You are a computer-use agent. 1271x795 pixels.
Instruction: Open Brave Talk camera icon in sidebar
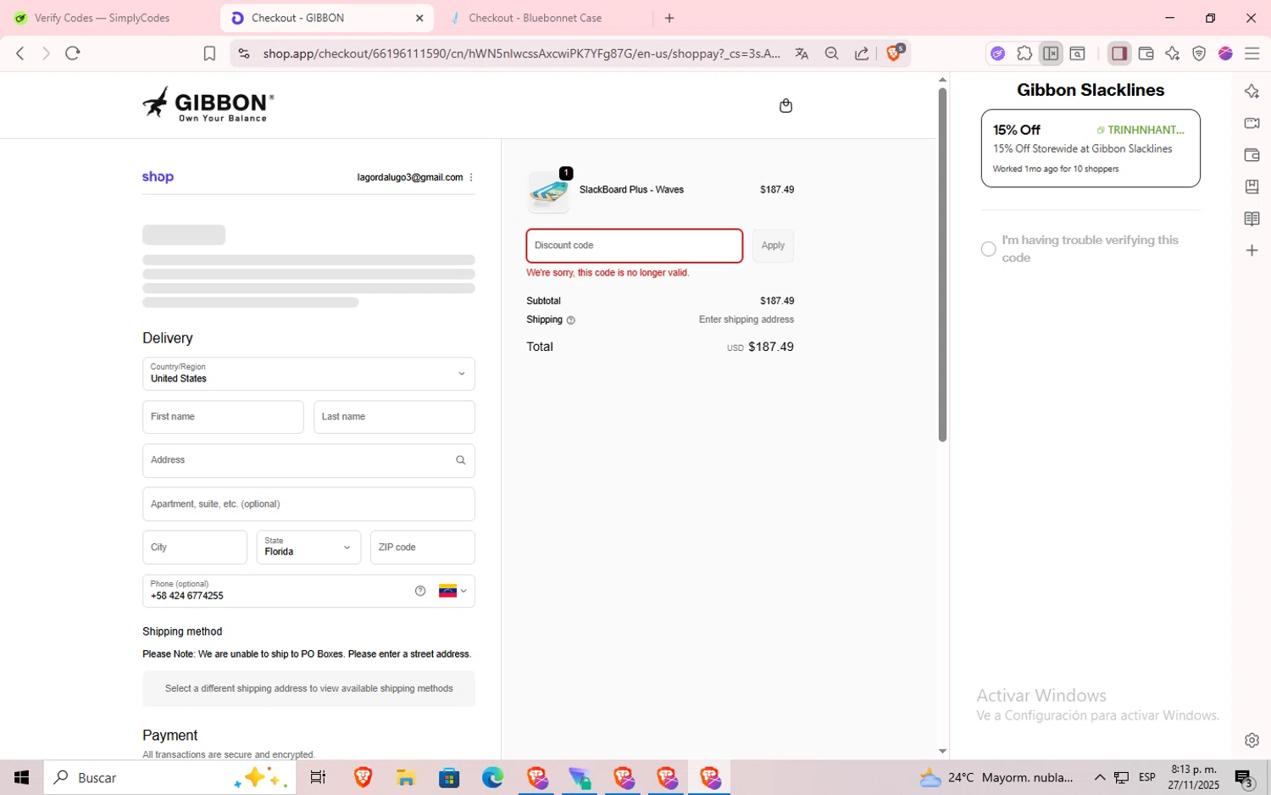(1252, 123)
